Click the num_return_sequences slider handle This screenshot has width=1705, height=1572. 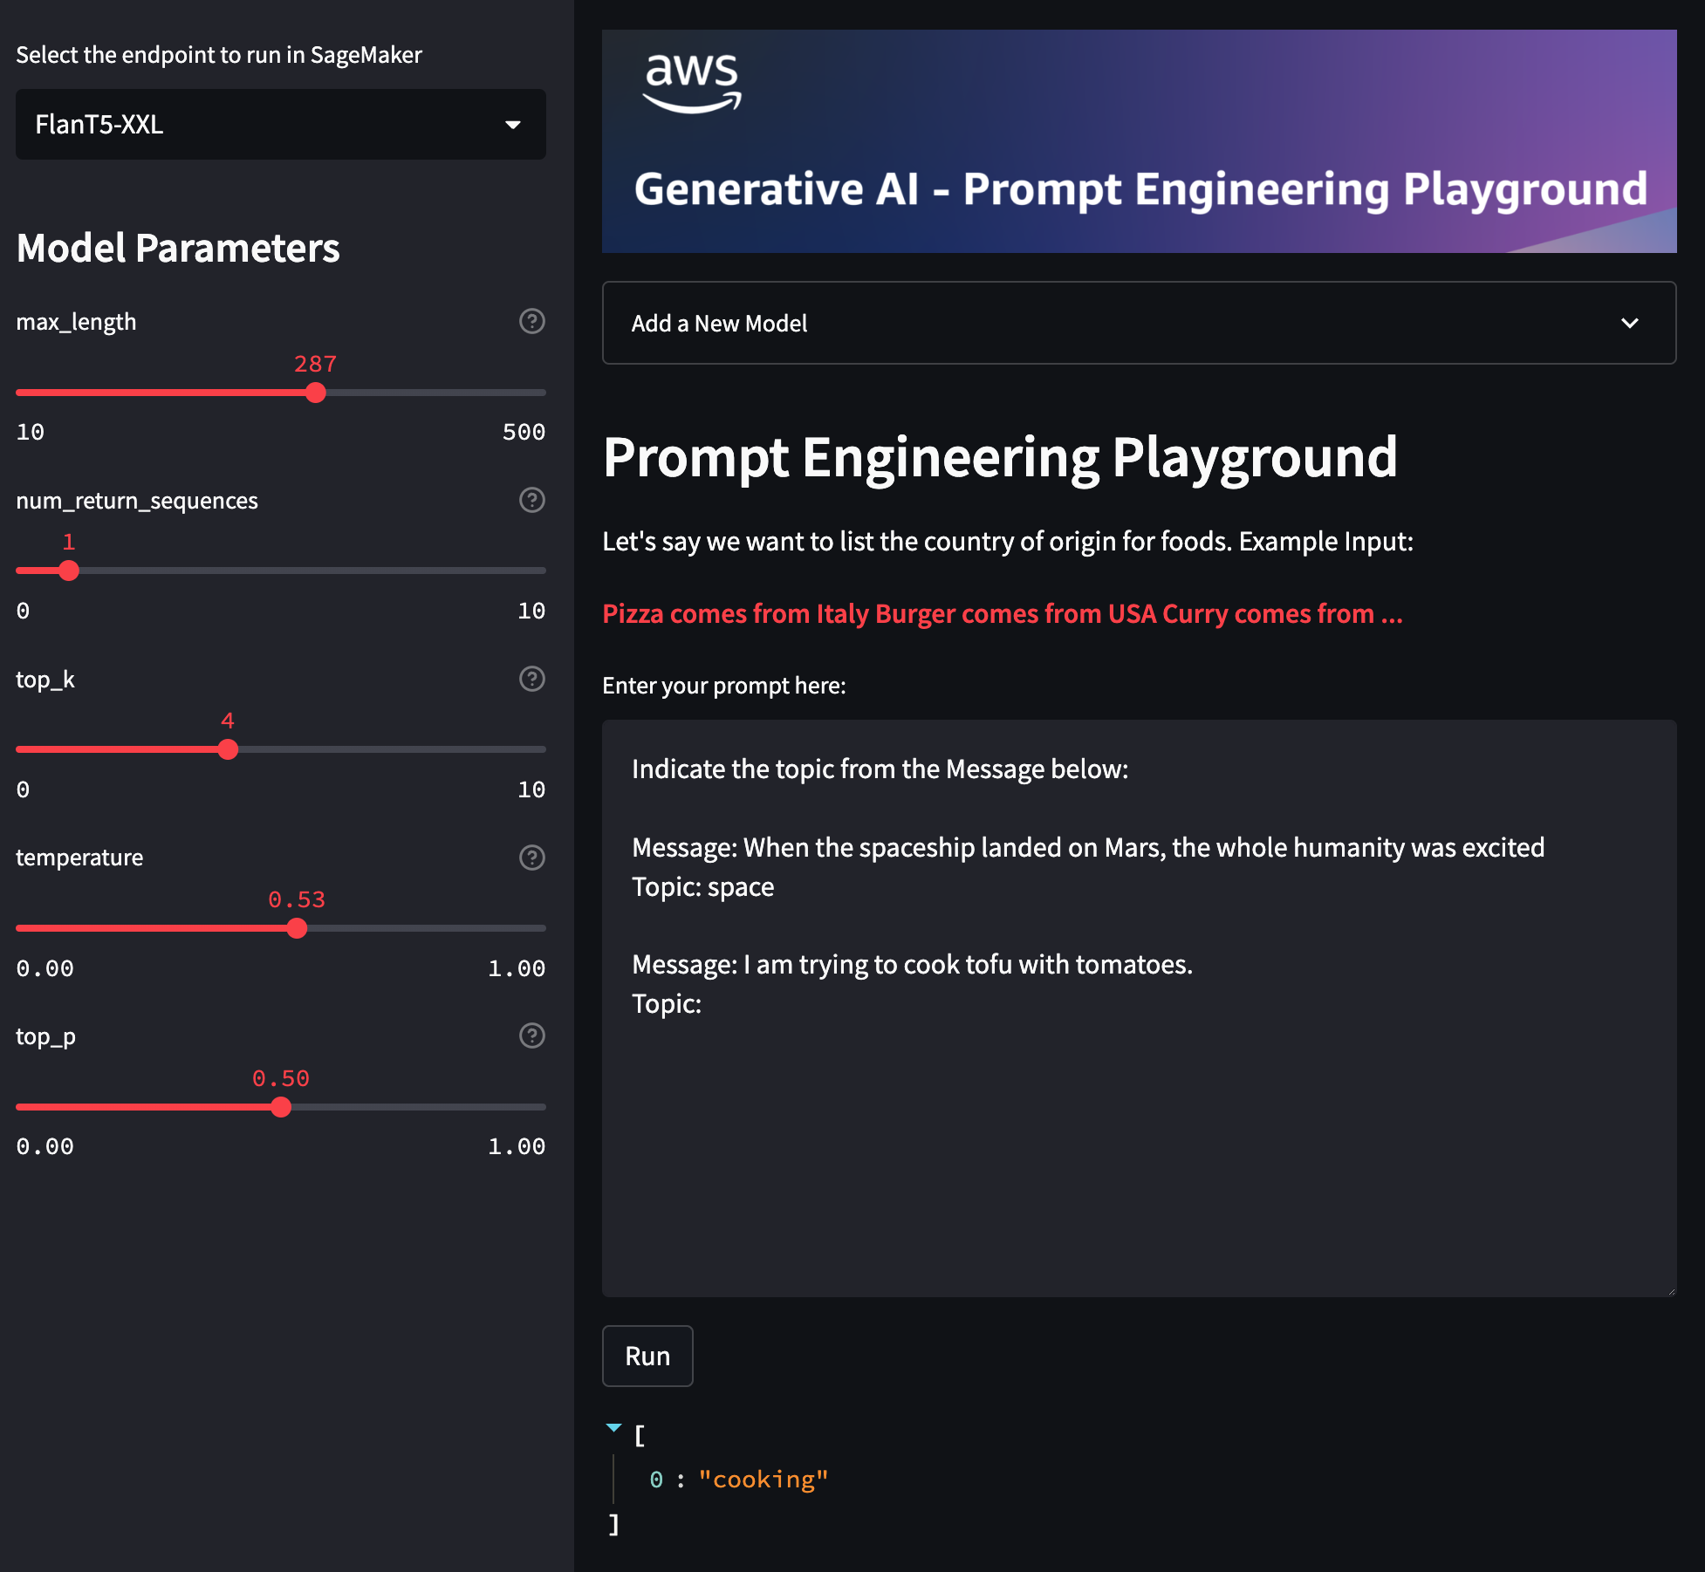tap(69, 571)
